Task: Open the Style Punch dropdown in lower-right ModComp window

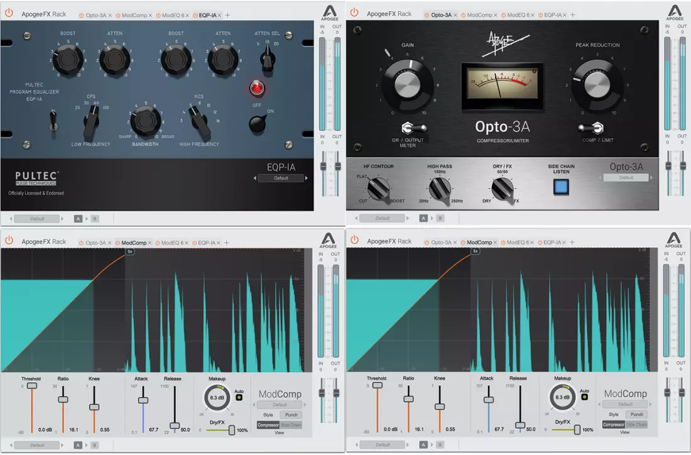Action: tap(636, 414)
